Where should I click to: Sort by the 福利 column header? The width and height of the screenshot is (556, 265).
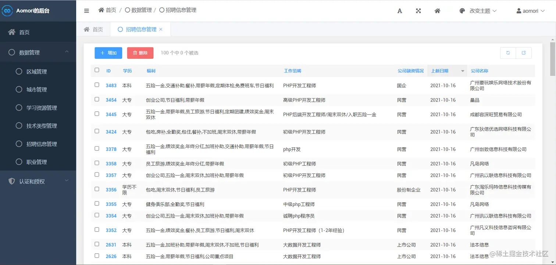[151, 71]
